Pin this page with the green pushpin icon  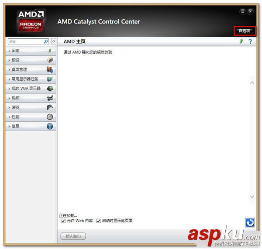coord(241,41)
